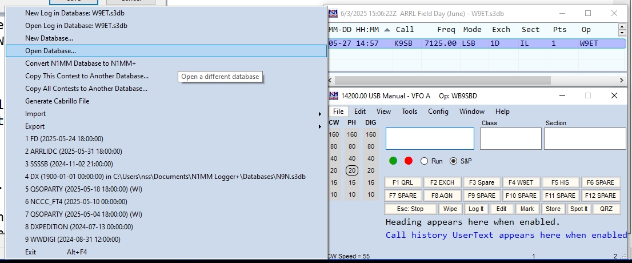Select the S&P radio button
Image resolution: width=632 pixels, height=263 pixels.
(454, 161)
